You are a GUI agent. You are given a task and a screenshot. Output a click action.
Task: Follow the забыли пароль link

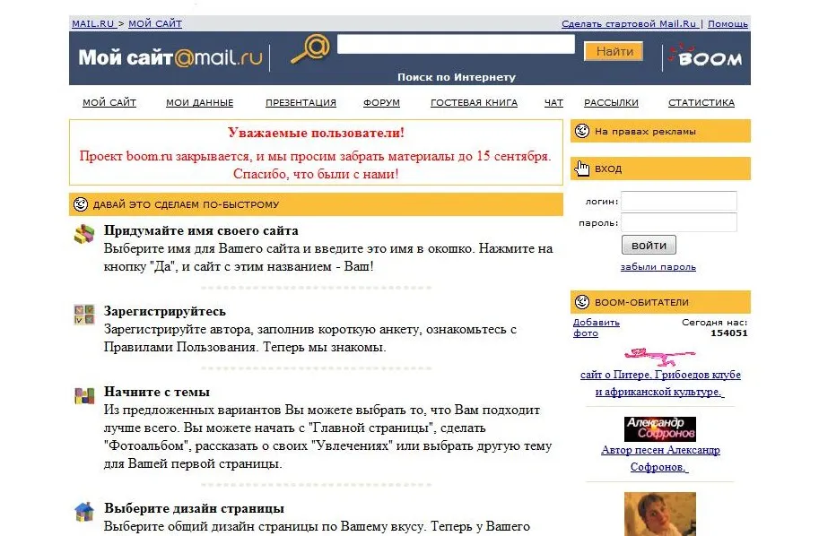pyautogui.click(x=658, y=267)
